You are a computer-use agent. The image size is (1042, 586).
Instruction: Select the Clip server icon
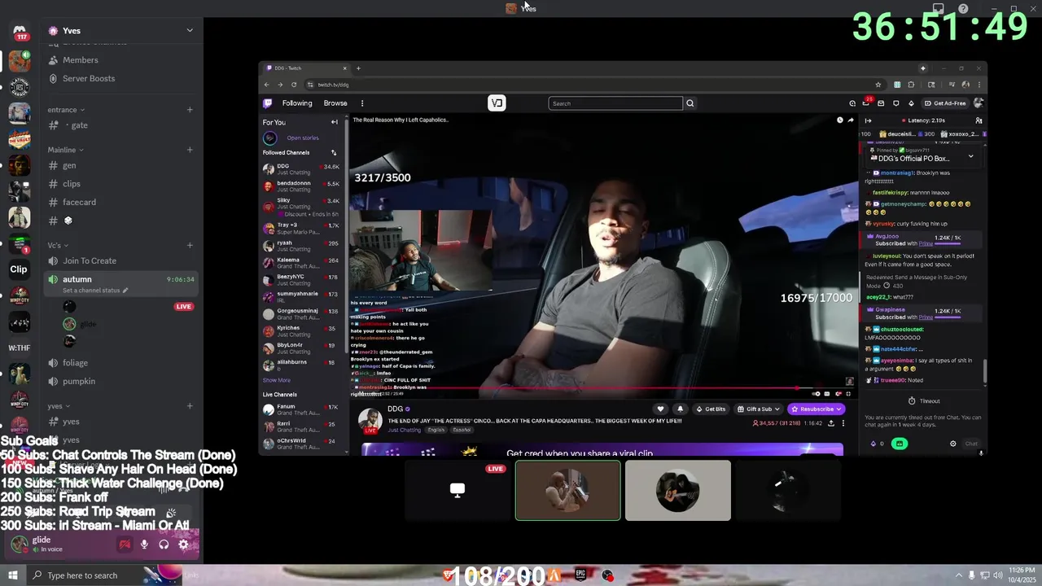(19, 269)
